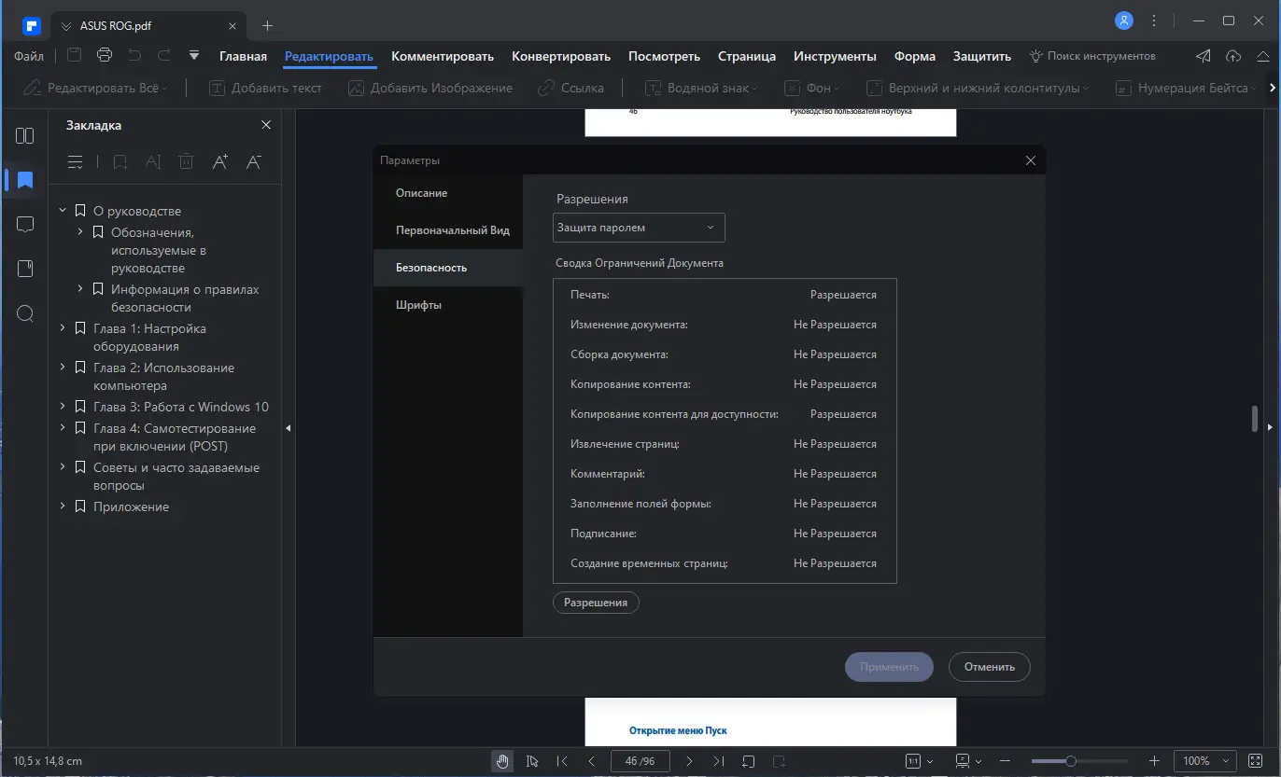Switch to the Главная ribbon tab
This screenshot has width=1281, height=777.
pos(243,56)
